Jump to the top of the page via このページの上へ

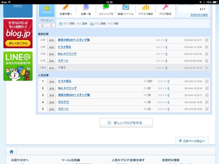pos(192,141)
